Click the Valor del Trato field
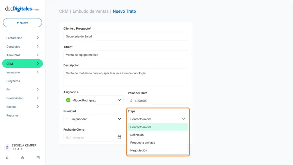The width and height of the screenshot is (293, 165). [x=158, y=101]
